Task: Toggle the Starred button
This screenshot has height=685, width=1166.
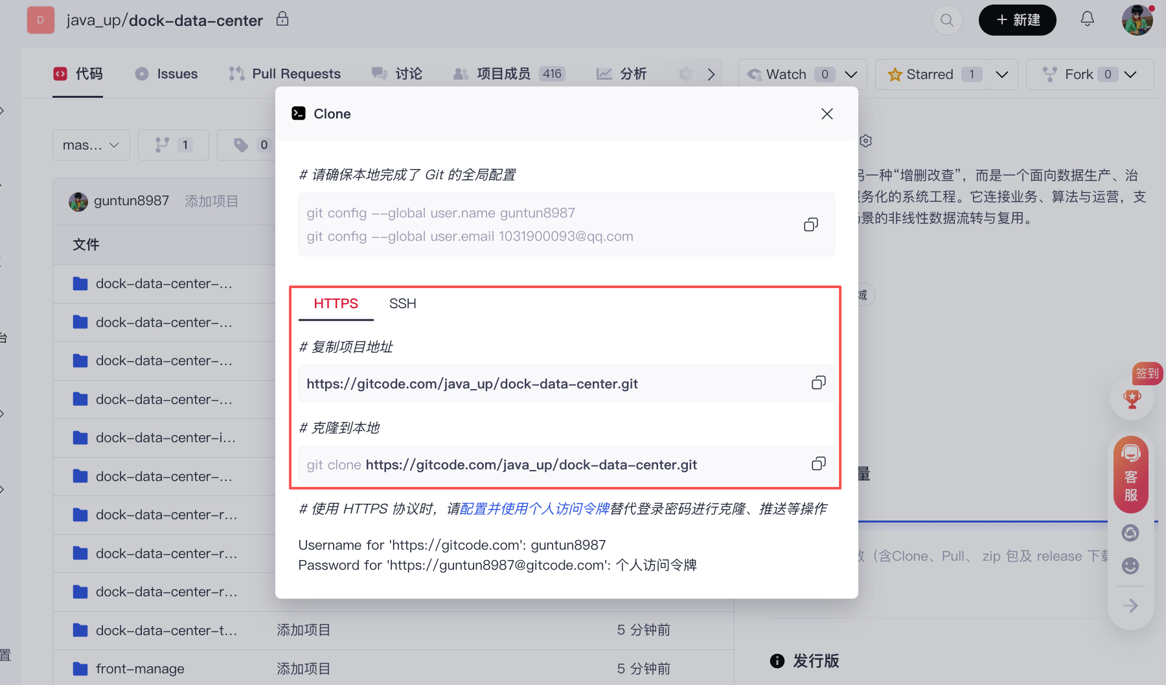Action: tap(921, 74)
